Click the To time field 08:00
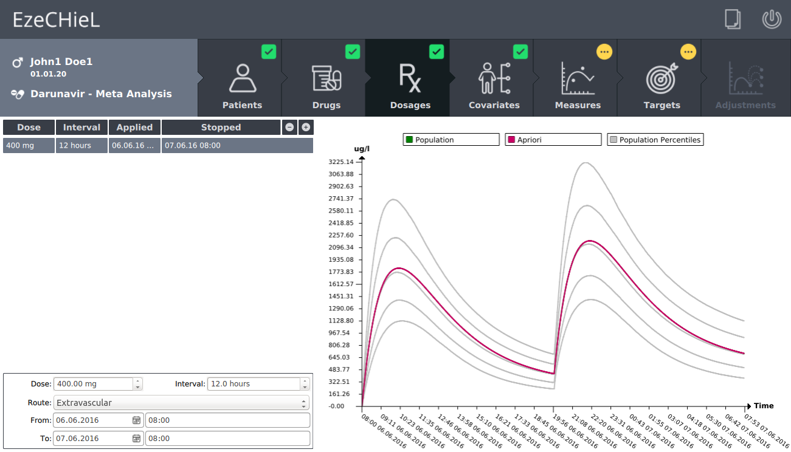 click(227, 439)
